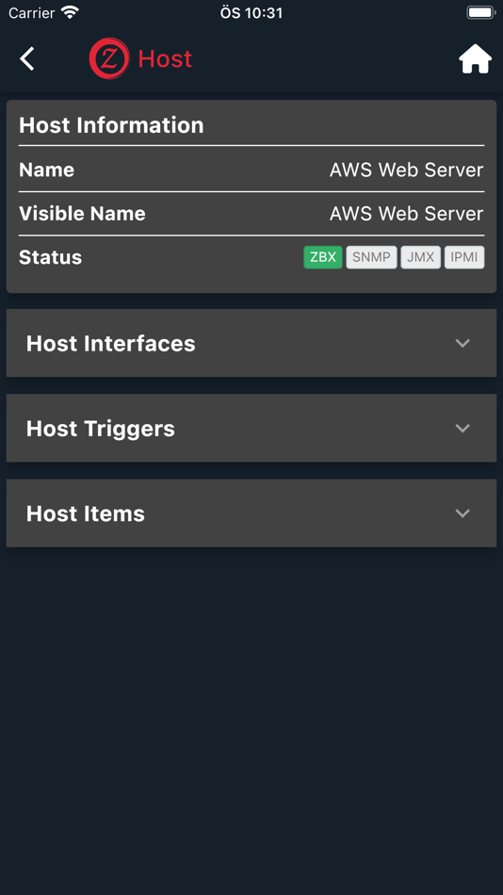The height and width of the screenshot is (895, 503).
Task: Select the SNMP status badge
Action: click(x=371, y=257)
